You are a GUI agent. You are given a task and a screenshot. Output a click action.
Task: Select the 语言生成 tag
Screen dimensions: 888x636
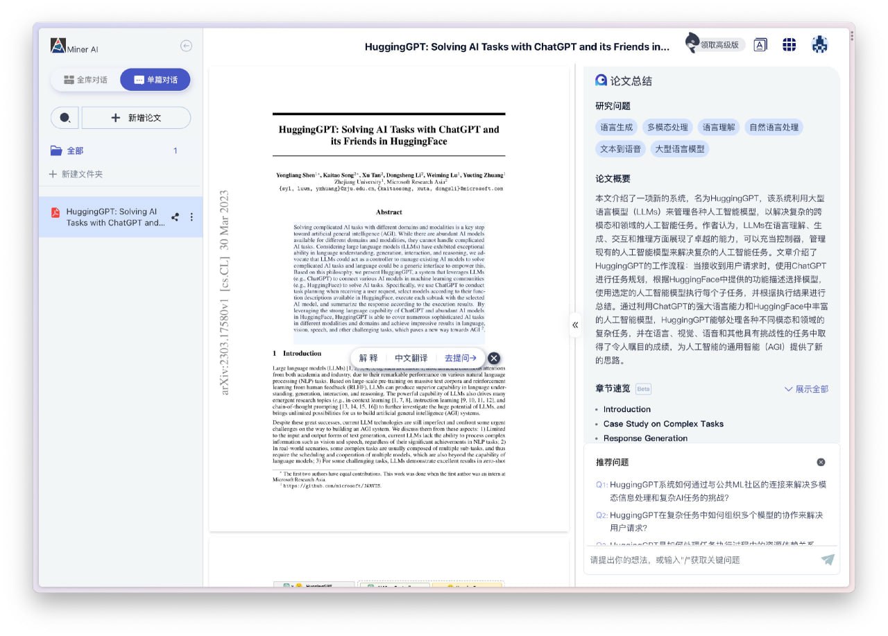617,128
